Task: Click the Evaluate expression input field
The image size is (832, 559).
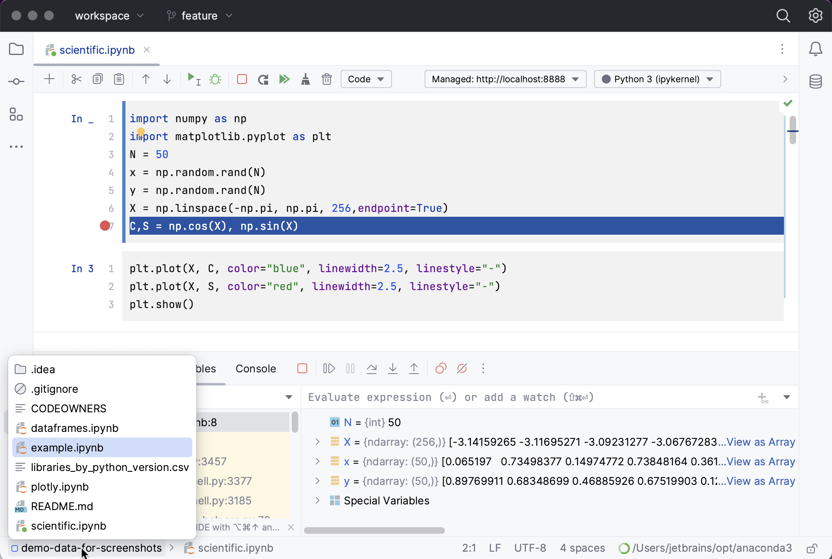Action: 530,397
